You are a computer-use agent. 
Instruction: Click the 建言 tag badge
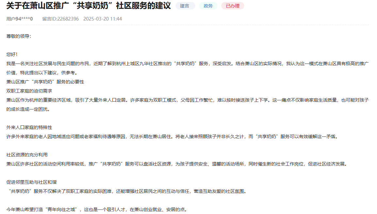tap(185, 6)
